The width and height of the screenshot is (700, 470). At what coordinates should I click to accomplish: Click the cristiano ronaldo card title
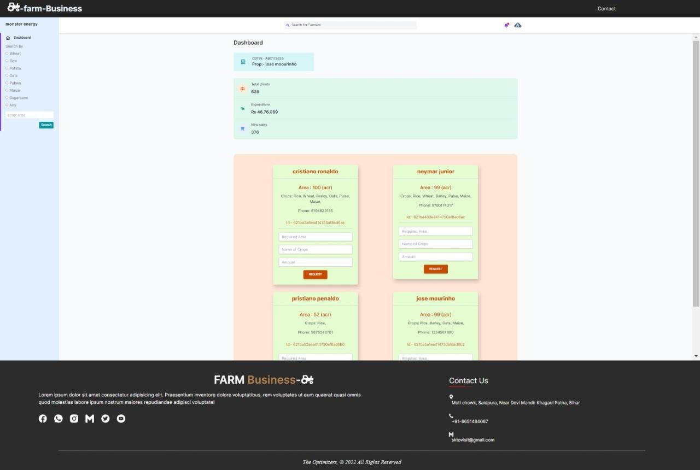pos(316,172)
